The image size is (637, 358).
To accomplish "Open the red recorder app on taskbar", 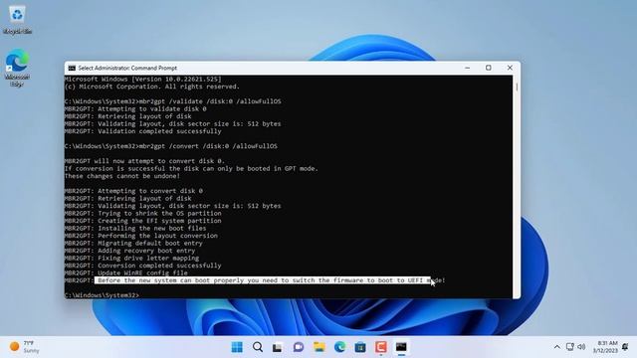I will [x=380, y=347].
